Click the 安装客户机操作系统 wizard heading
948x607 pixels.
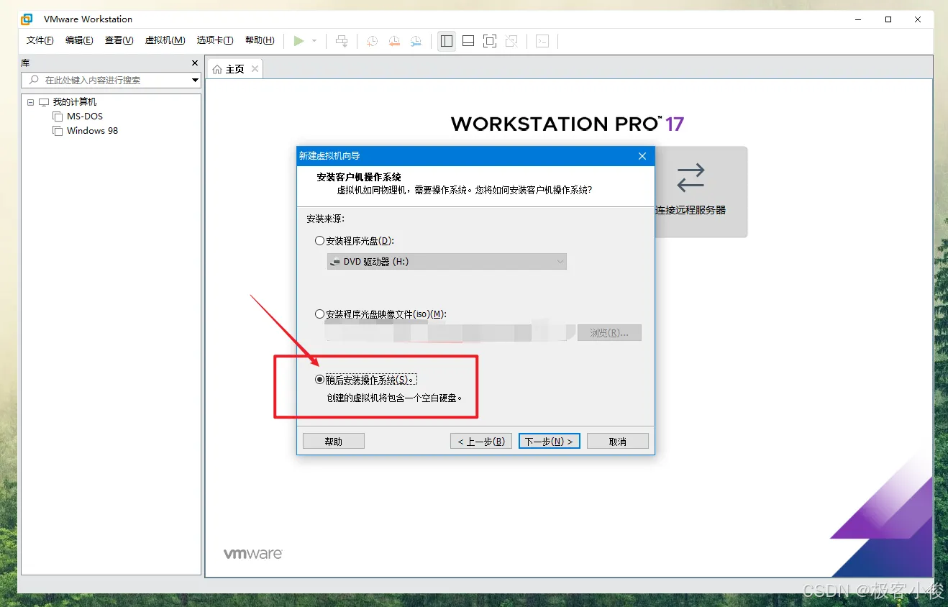tap(359, 177)
